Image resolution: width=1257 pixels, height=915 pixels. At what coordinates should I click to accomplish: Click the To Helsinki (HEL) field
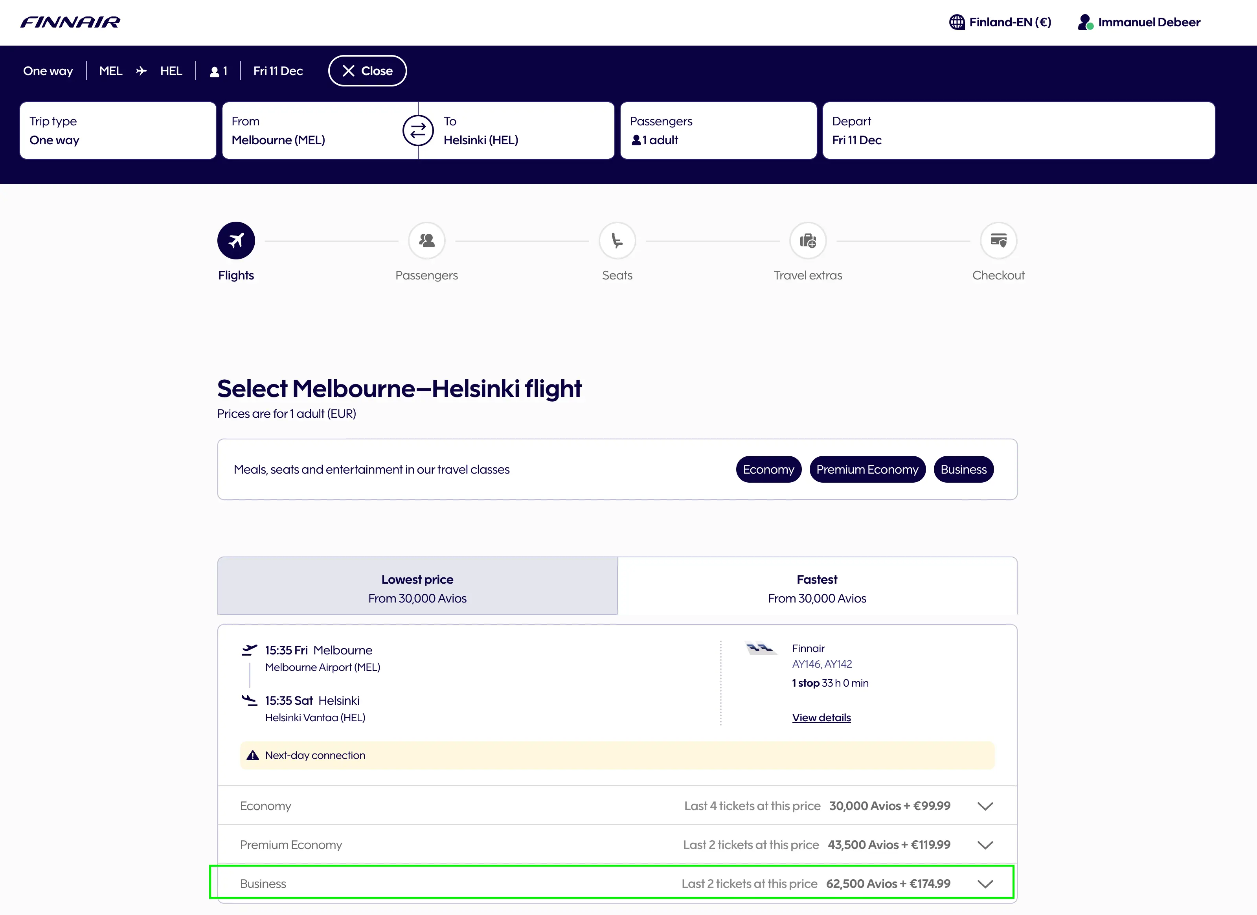(516, 131)
